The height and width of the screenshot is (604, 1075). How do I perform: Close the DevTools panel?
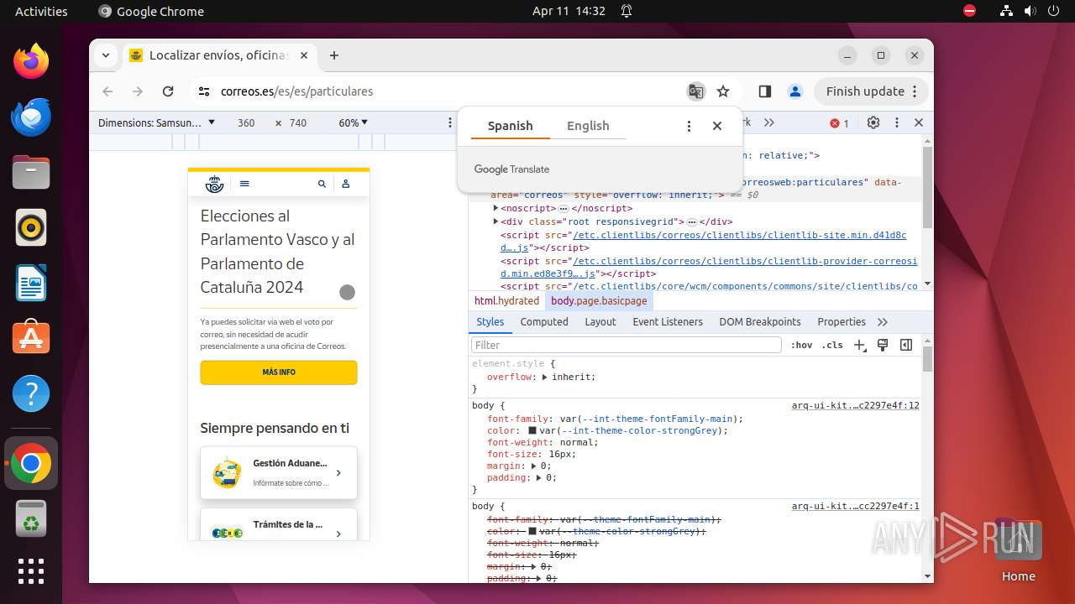click(919, 122)
